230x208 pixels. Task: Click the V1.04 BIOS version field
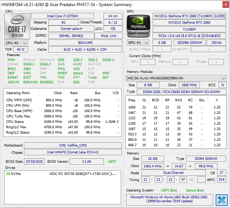point(87,162)
